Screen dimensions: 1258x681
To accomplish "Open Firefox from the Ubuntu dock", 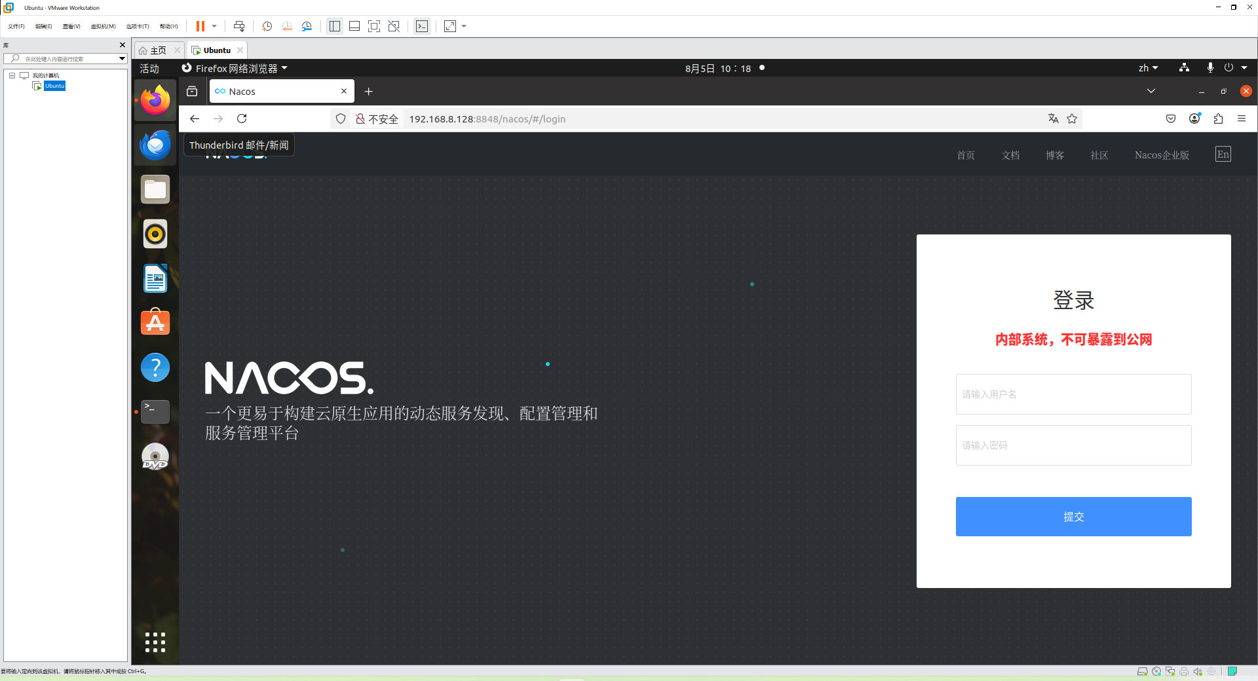I will coord(155,100).
